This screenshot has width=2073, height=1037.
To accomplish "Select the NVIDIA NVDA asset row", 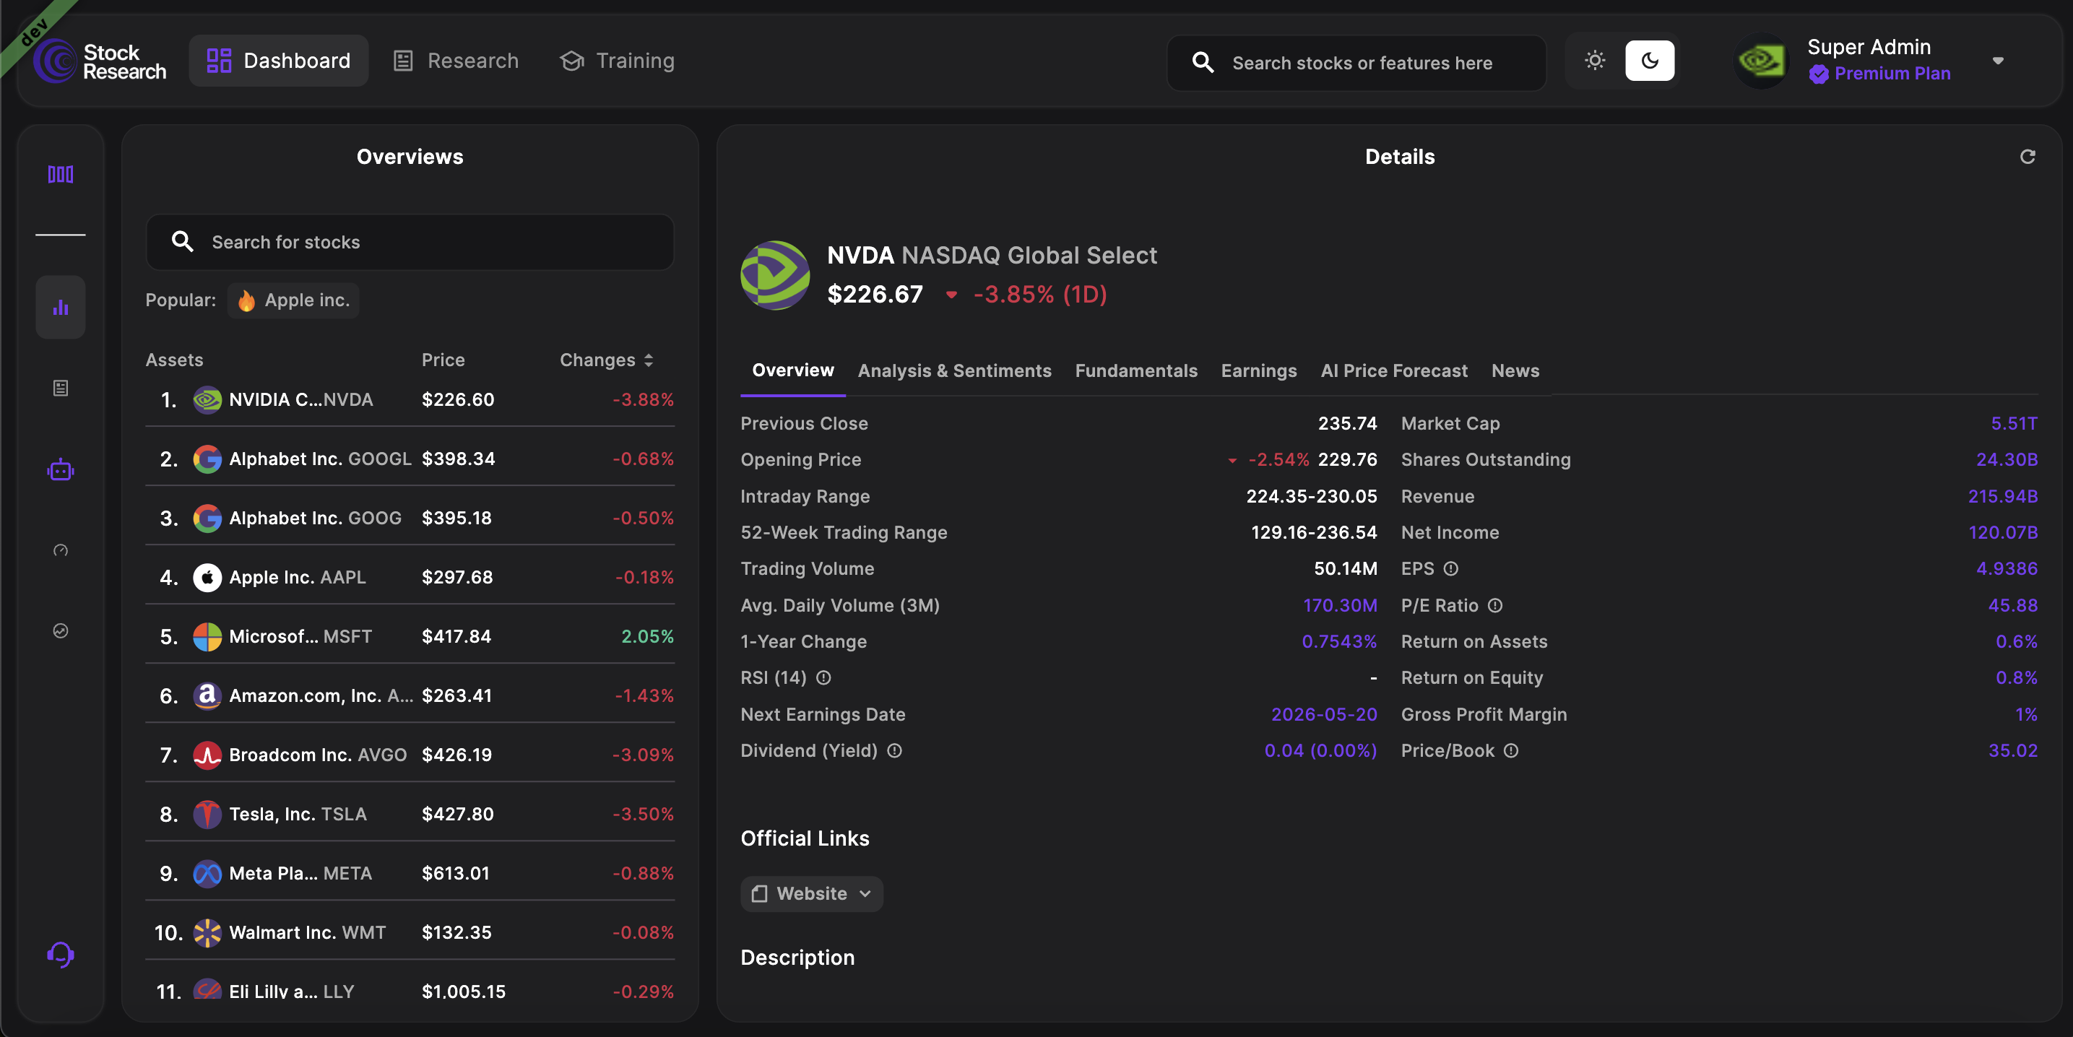I will click(x=410, y=399).
